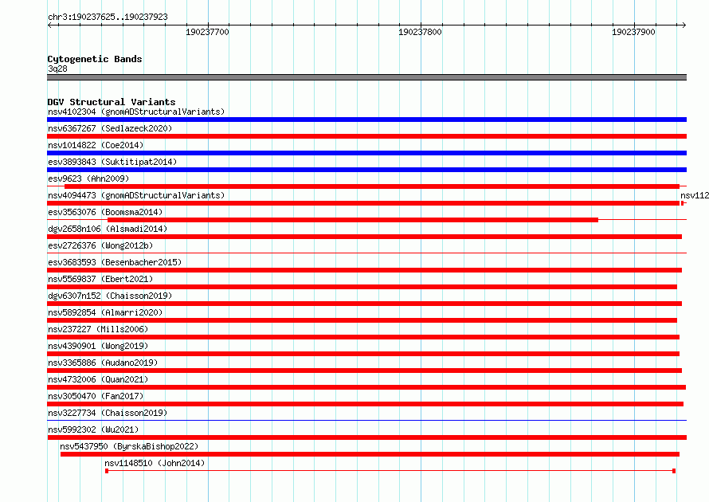Click dgv6307n152 (Chaisson2019) label
This screenshot has width=709, height=502.
click(110, 296)
